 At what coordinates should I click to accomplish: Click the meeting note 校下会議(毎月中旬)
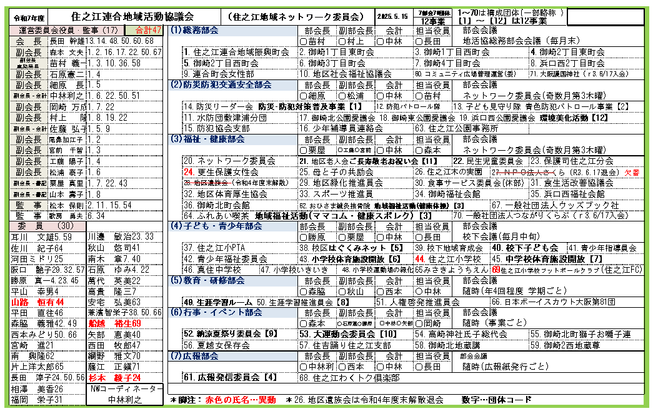[501, 236]
